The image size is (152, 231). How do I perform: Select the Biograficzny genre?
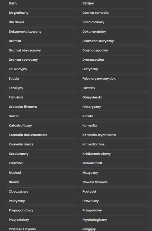[x=42, y=13]
